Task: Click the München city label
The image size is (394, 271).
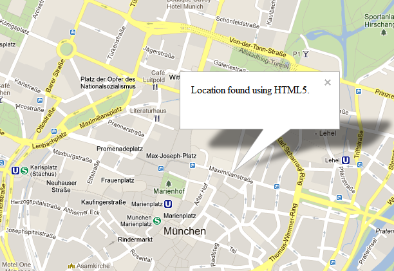Action: pos(185,231)
